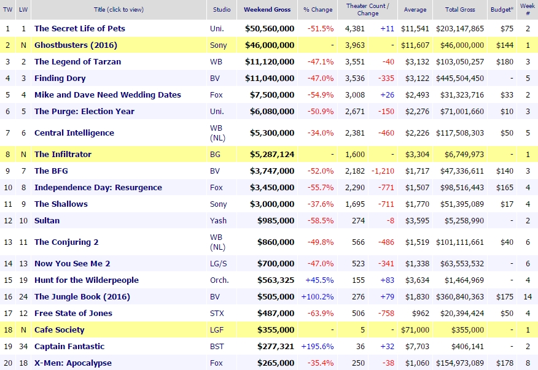Select $71,000 average for Cafe Society
Viewport: 538px width, 370px height.
coord(415,330)
